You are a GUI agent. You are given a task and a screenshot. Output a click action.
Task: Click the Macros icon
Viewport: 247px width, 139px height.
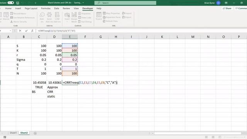[x=6, y=16]
